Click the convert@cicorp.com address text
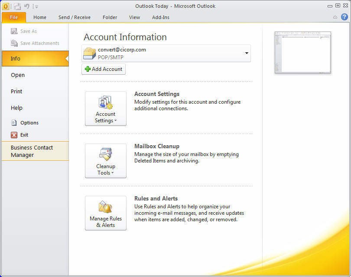This screenshot has height=277, width=351. tap(122, 50)
